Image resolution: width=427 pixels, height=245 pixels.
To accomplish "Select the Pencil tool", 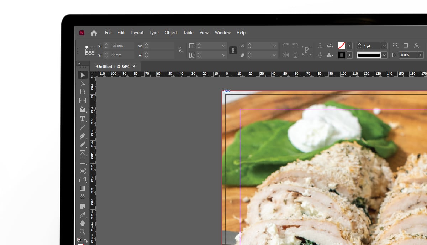I will click(83, 144).
